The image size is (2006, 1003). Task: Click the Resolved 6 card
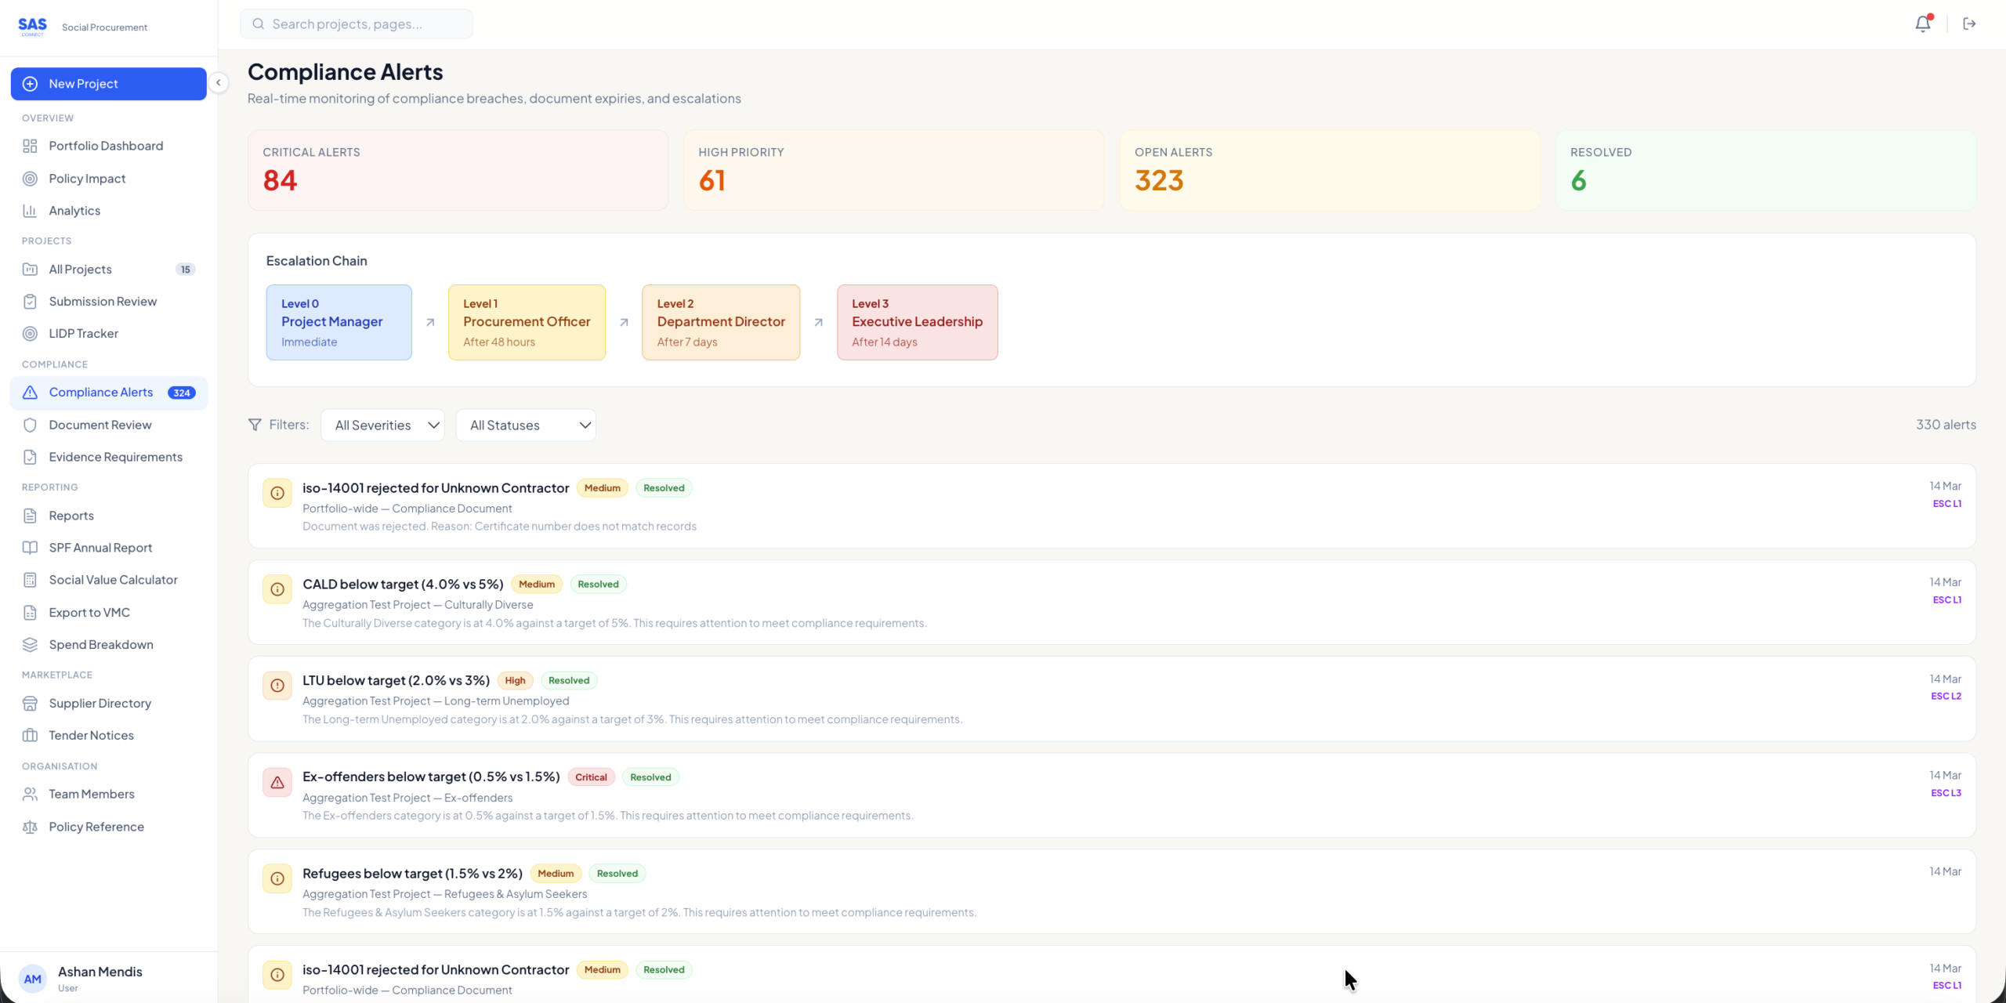(x=1765, y=170)
